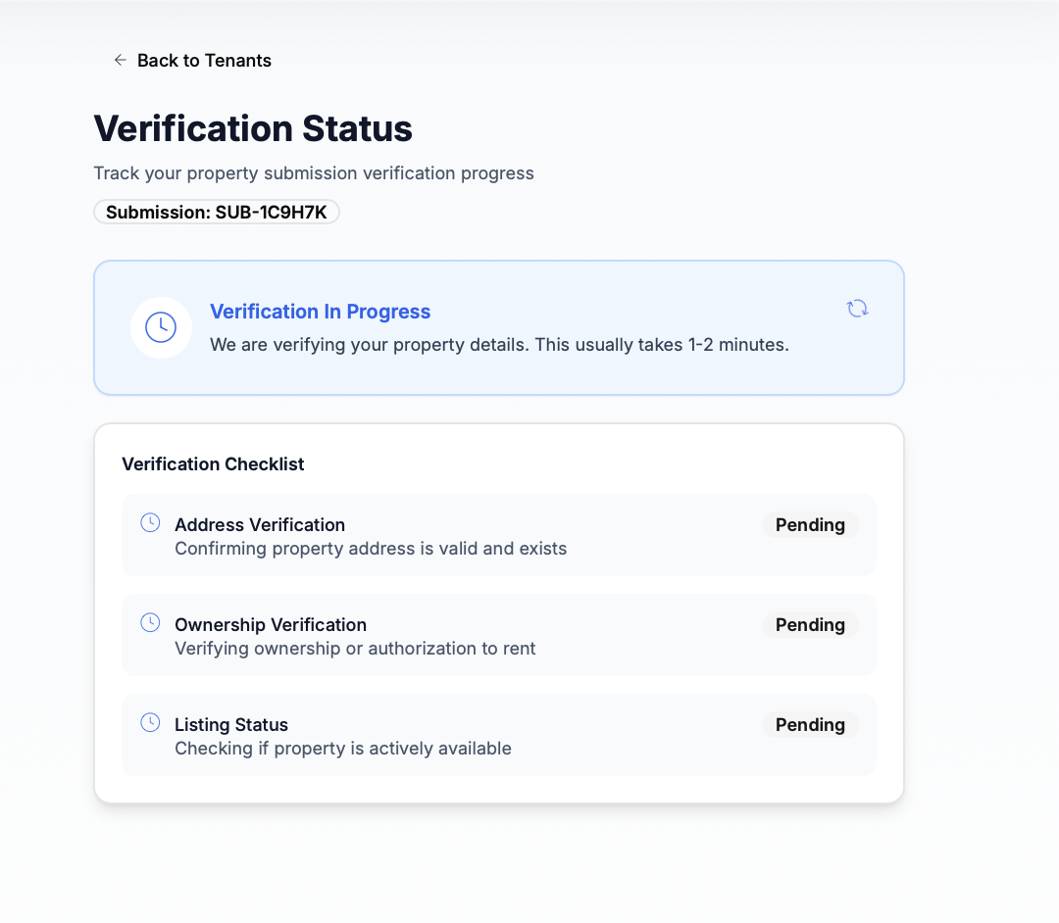This screenshot has width=1059, height=923.
Task: Click the Verification Status page heading
Action: point(253,128)
